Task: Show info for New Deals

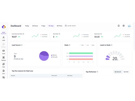Action: (59, 34)
